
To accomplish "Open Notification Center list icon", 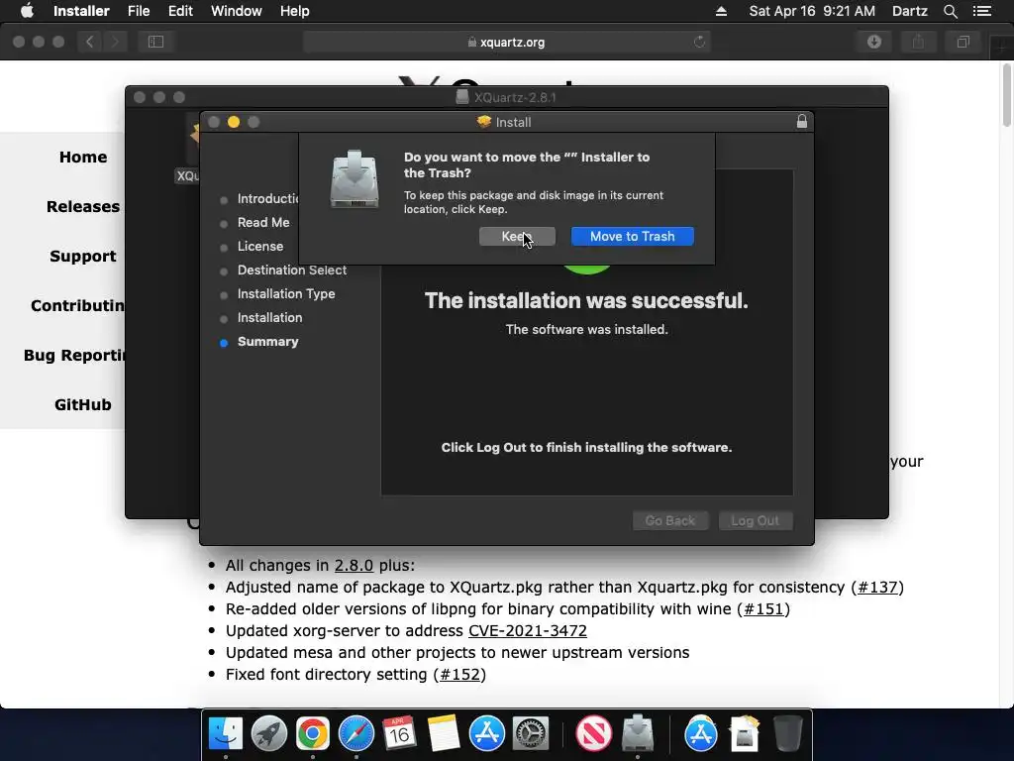I will [982, 11].
